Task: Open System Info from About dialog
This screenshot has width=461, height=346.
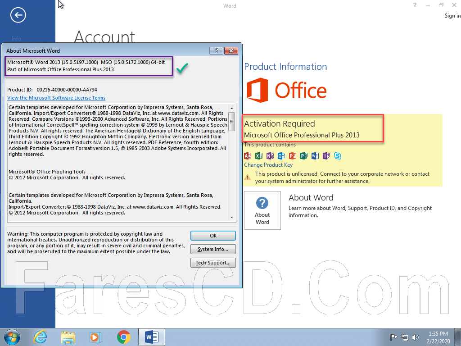Action: point(213,249)
